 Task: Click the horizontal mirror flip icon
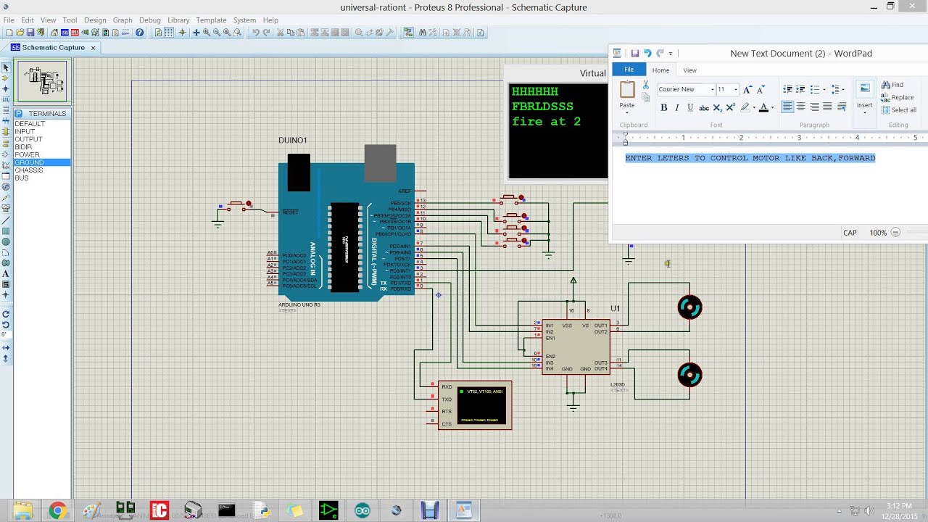[x=6, y=347]
